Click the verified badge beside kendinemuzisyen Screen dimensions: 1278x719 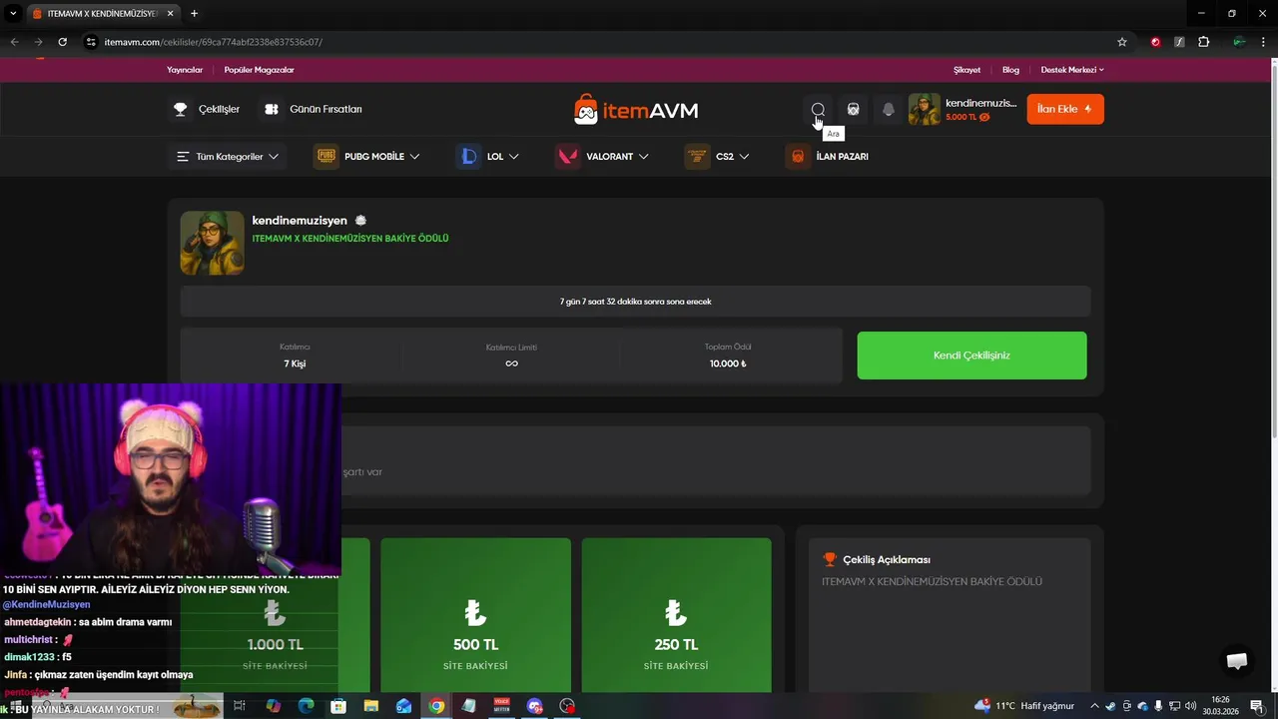pos(360,221)
